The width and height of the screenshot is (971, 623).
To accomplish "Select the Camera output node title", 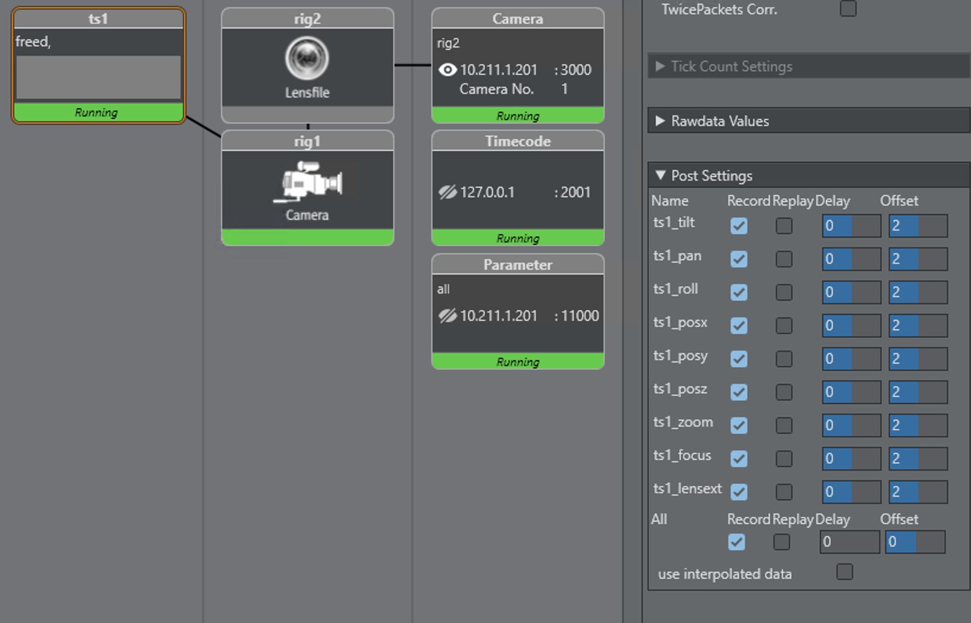I will click(x=518, y=19).
